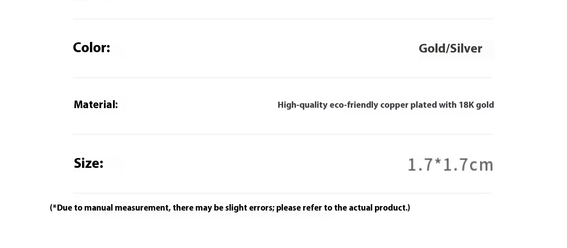Click the copper plated material description

click(x=386, y=105)
